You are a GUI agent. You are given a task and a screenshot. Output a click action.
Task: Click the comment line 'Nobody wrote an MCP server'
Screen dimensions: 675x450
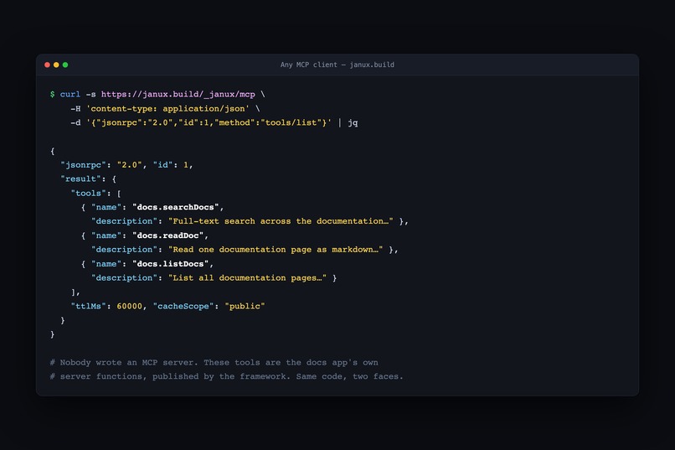tap(214, 363)
